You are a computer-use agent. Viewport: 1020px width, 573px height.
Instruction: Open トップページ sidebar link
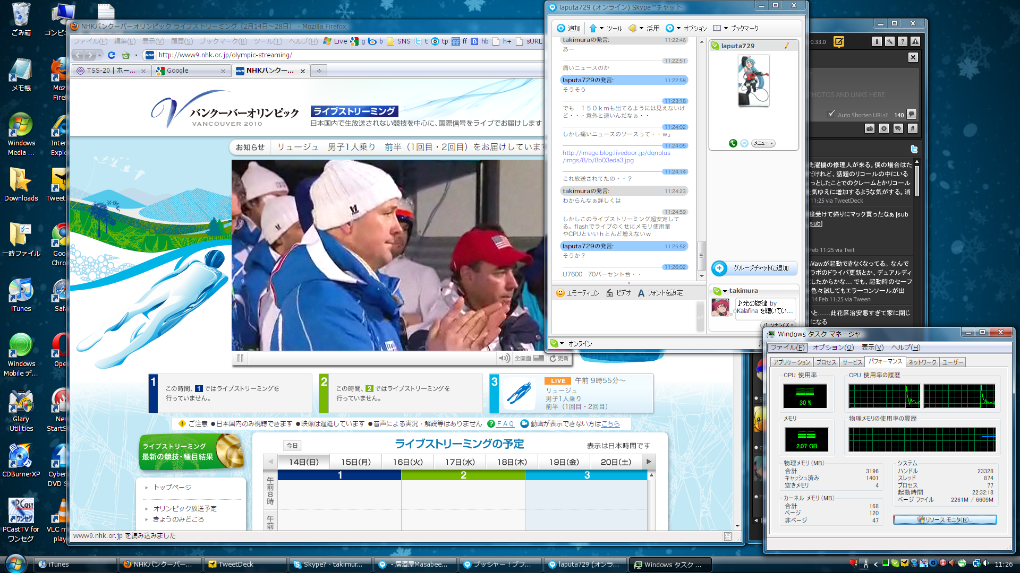tap(172, 487)
